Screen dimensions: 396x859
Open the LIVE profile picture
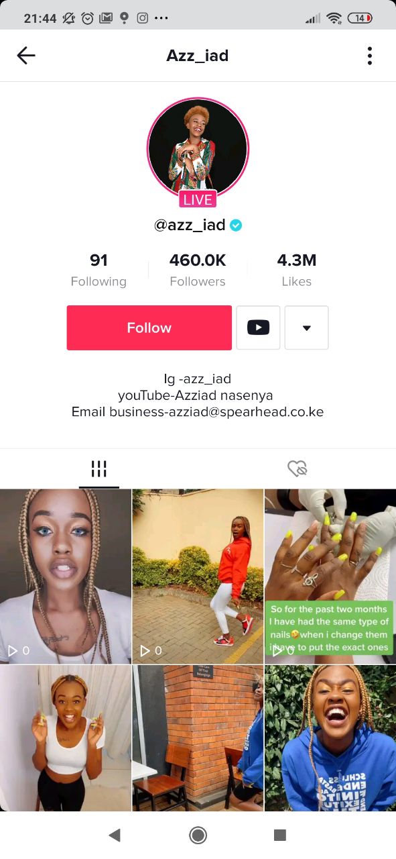pyautogui.click(x=198, y=149)
